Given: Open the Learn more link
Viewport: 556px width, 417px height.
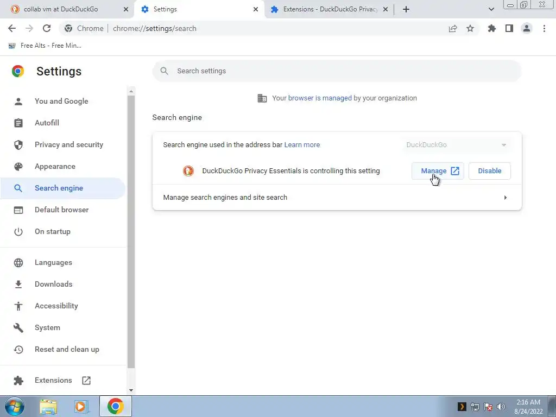Looking at the screenshot, I should tap(302, 144).
